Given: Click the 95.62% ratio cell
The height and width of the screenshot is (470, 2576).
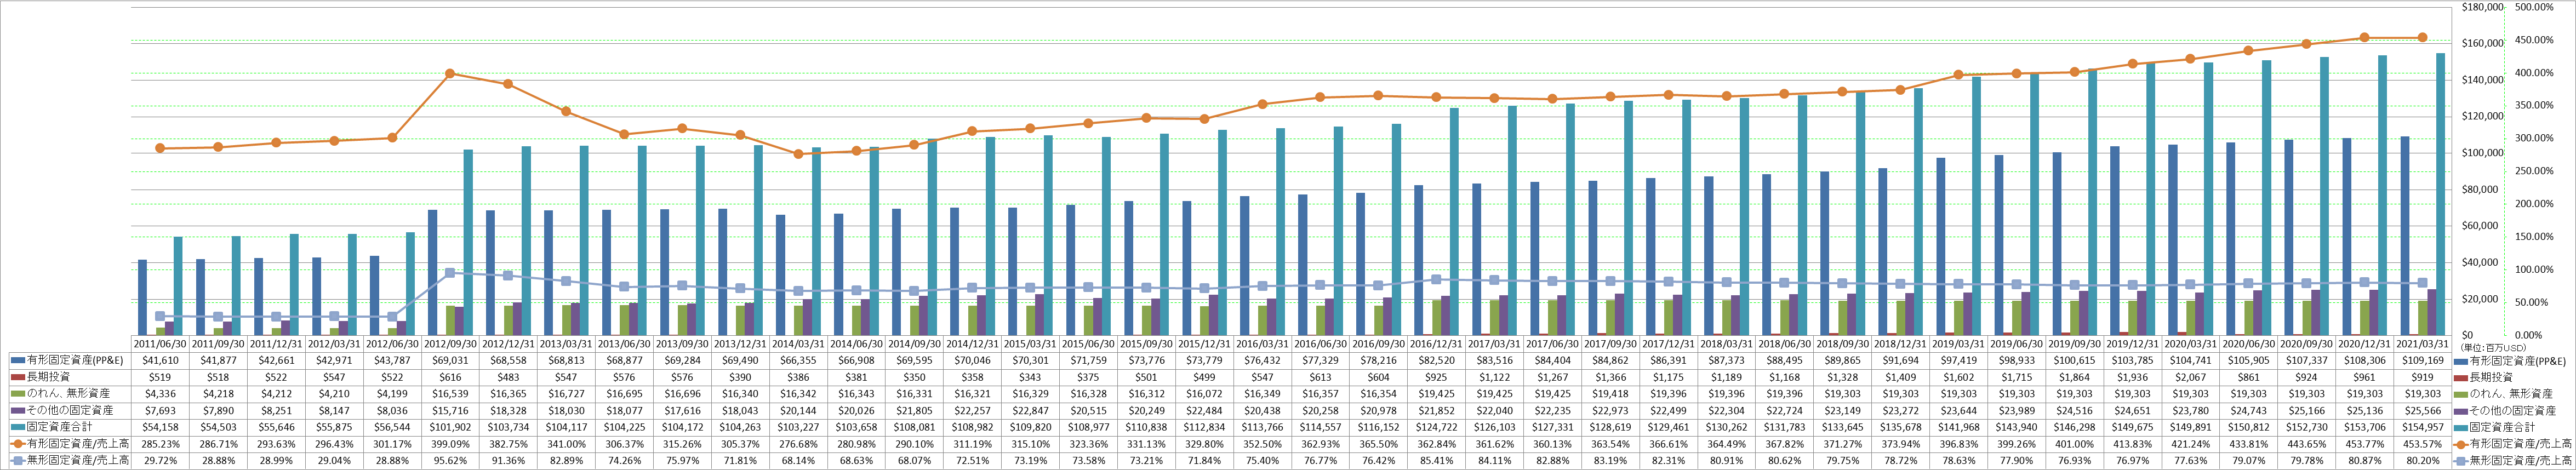Looking at the screenshot, I should [450, 460].
